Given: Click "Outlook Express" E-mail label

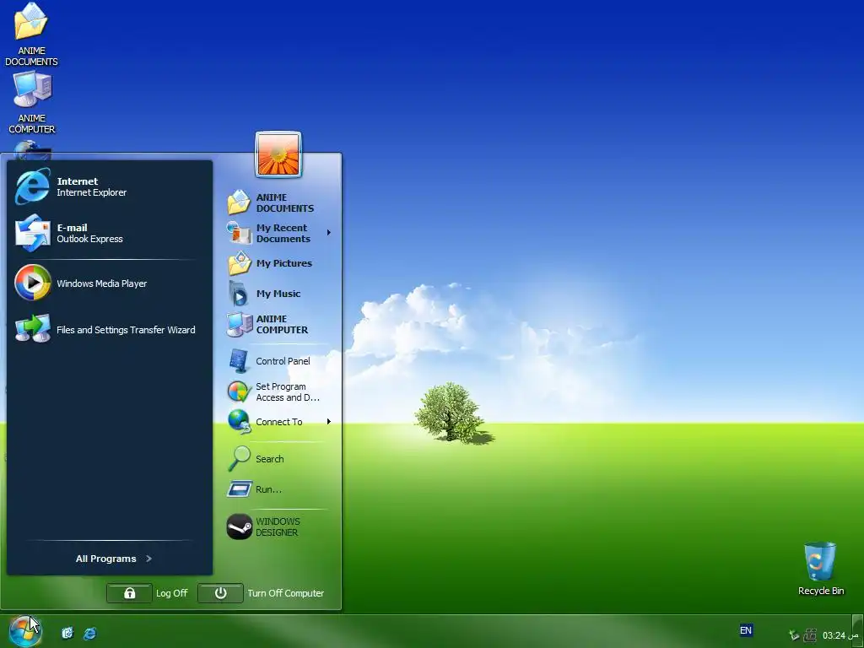Looking at the screenshot, I should tap(89, 239).
